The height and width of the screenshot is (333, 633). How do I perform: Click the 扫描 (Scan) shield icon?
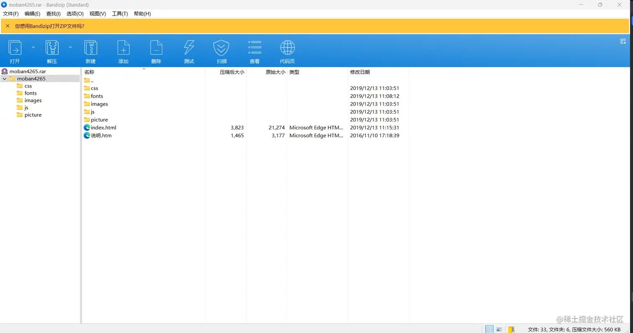point(221,48)
